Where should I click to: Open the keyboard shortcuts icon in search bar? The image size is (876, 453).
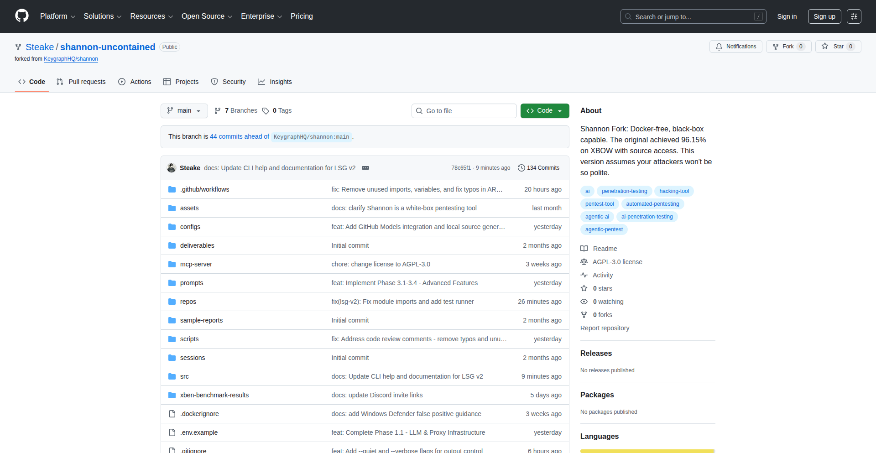(x=759, y=16)
